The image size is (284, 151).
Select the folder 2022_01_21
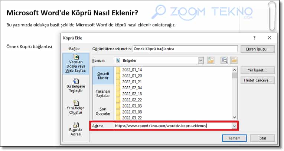(129, 82)
